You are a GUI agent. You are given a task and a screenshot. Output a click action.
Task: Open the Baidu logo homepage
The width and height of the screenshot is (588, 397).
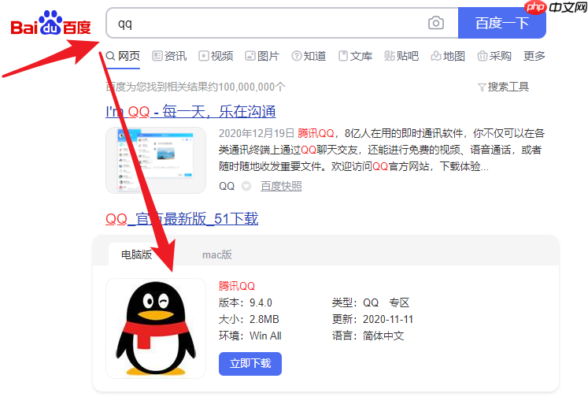(50, 24)
